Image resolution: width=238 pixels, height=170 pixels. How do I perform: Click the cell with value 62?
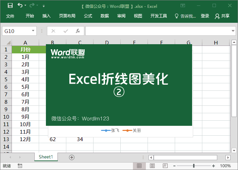(x=52, y=139)
